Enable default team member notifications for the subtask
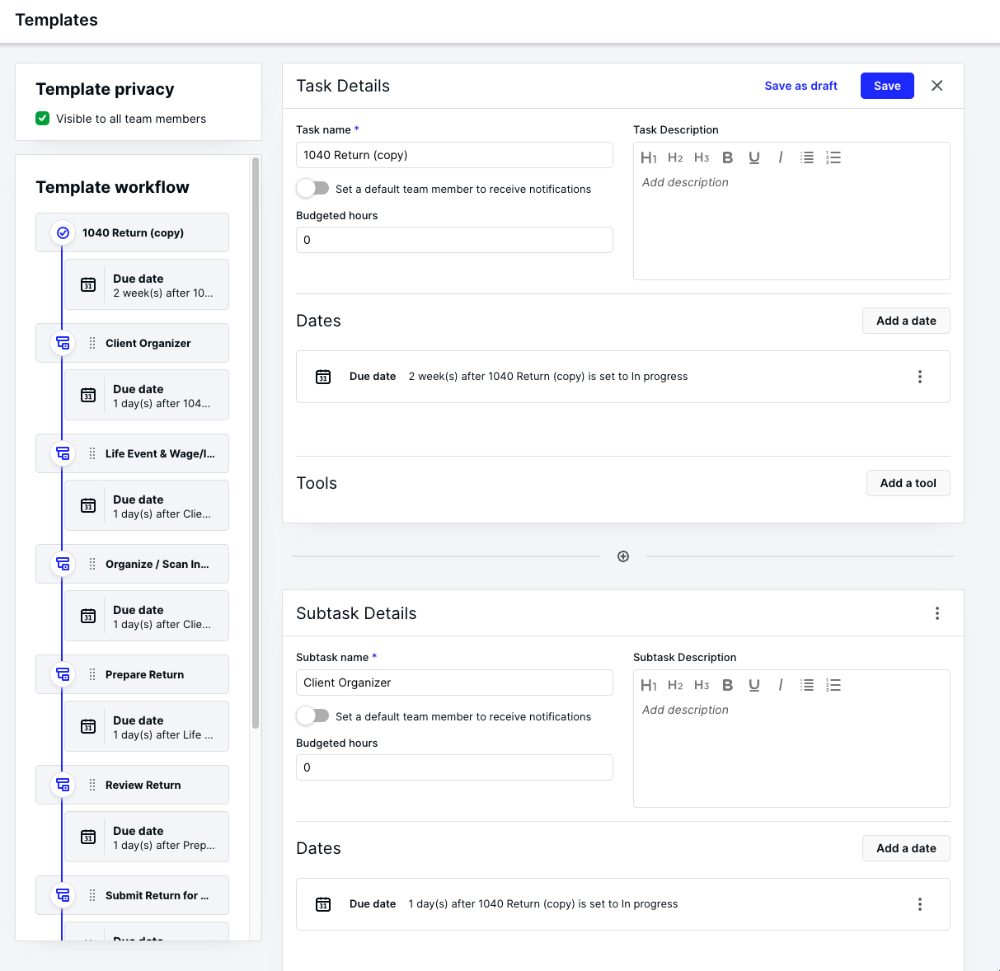The image size is (1000, 971). point(312,715)
